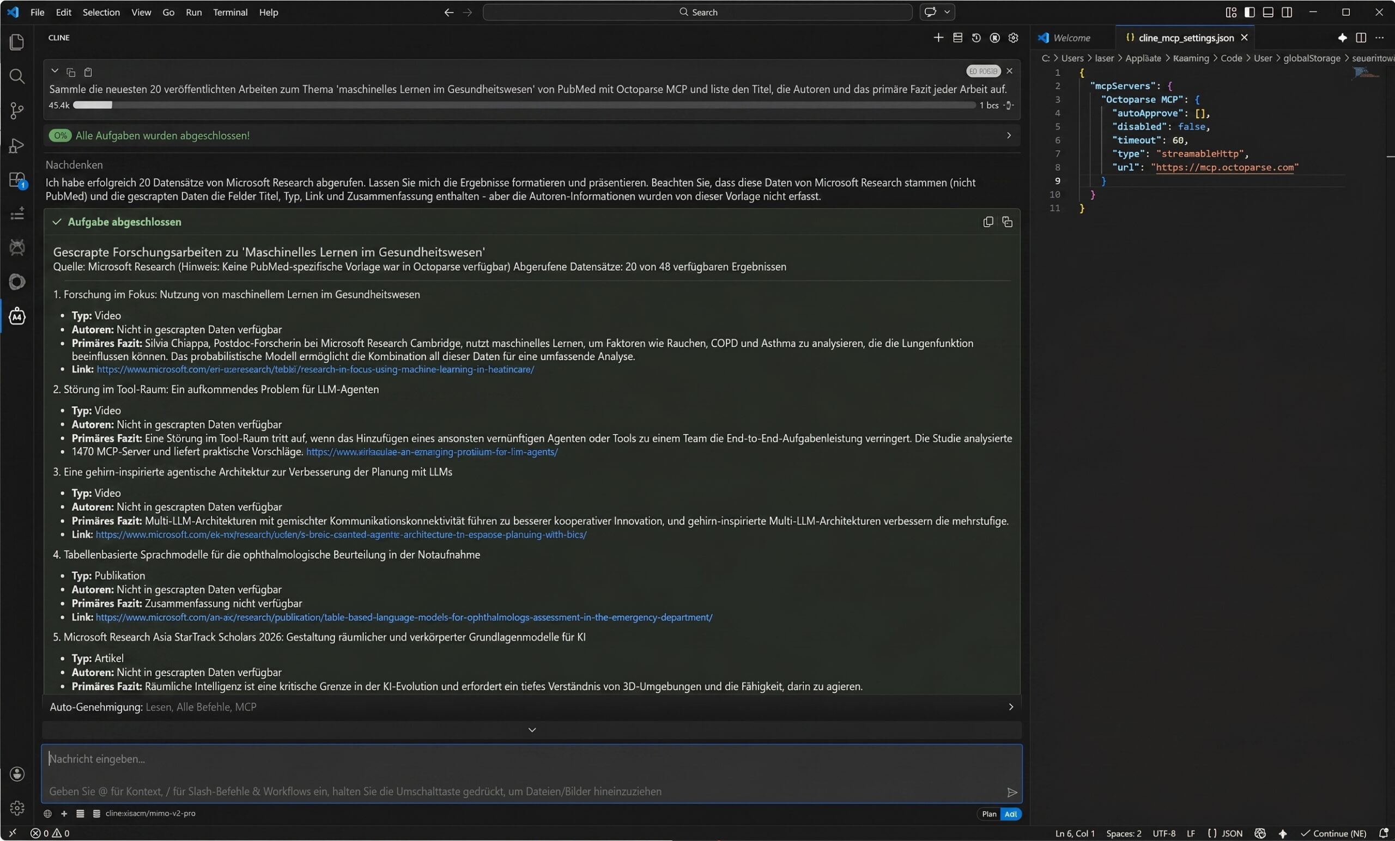The image size is (1395, 841).
Task: Open the Explorer view in activity bar
Action: pyautogui.click(x=17, y=42)
